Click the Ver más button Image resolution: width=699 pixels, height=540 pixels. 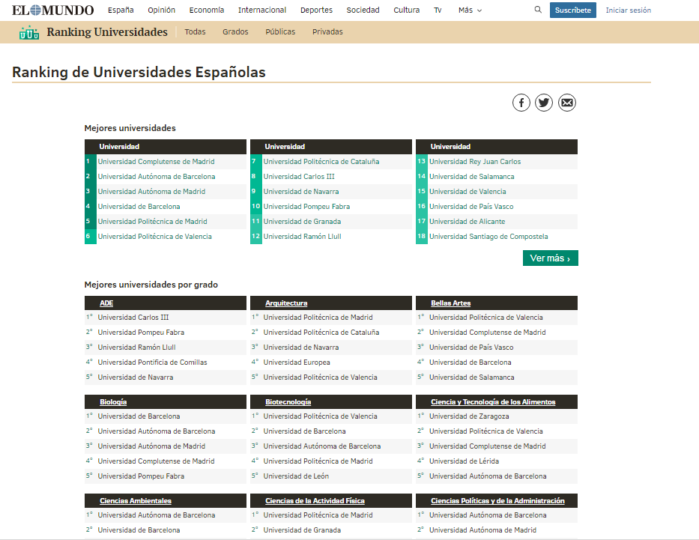551,258
